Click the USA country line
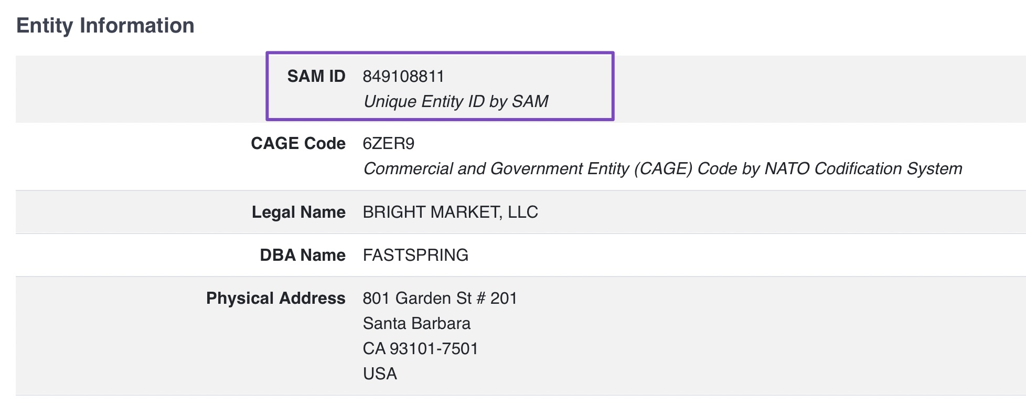This screenshot has height=404, width=1026. [380, 374]
